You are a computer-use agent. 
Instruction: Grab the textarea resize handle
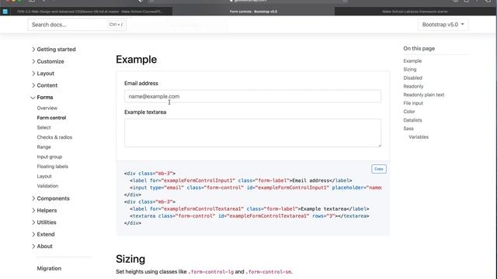point(379,145)
